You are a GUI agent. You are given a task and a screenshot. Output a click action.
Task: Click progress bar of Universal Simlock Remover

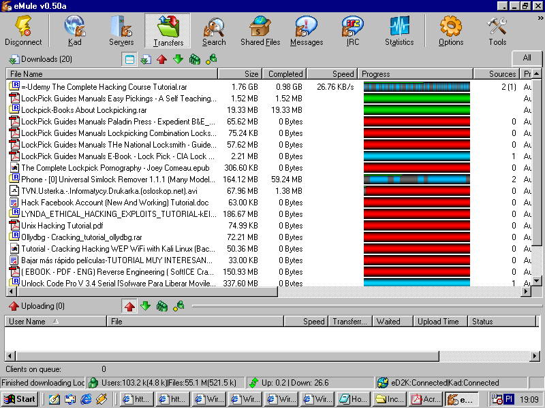coord(417,180)
